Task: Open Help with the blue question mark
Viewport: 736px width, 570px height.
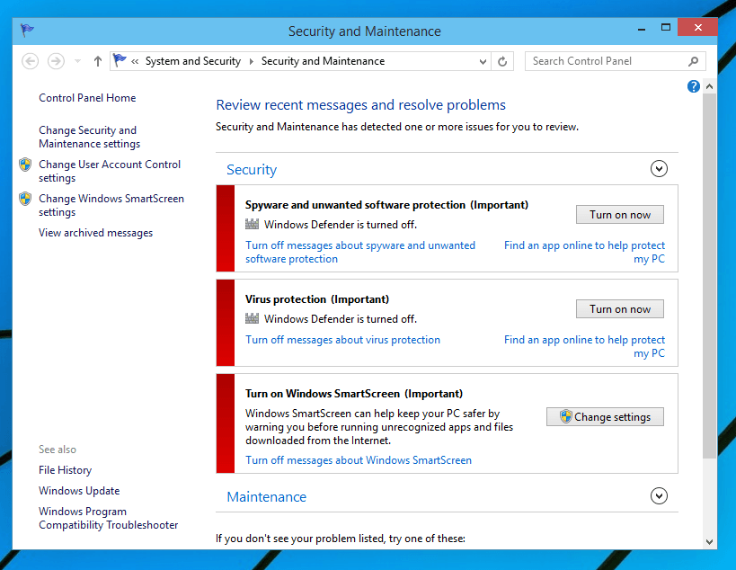Action: click(693, 86)
